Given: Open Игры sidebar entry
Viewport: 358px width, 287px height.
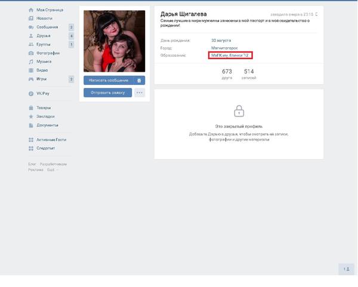Looking at the screenshot, I should click(x=41, y=79).
